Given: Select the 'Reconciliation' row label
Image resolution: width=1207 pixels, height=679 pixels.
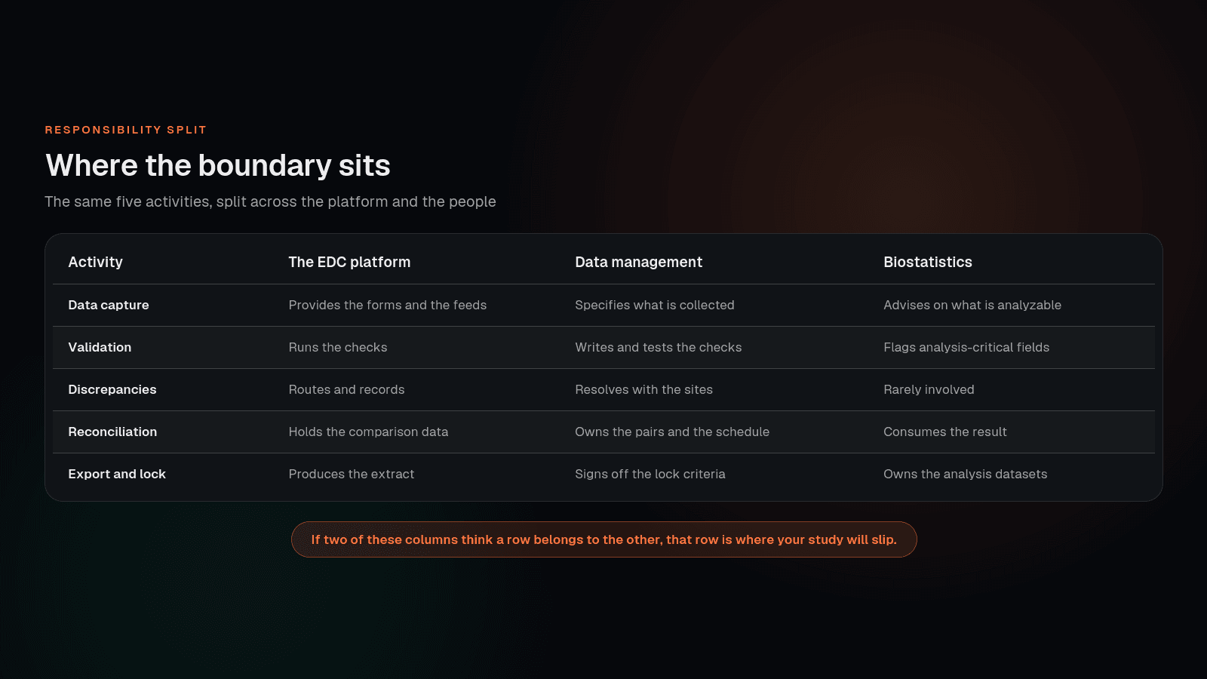Looking at the screenshot, I should pos(112,432).
